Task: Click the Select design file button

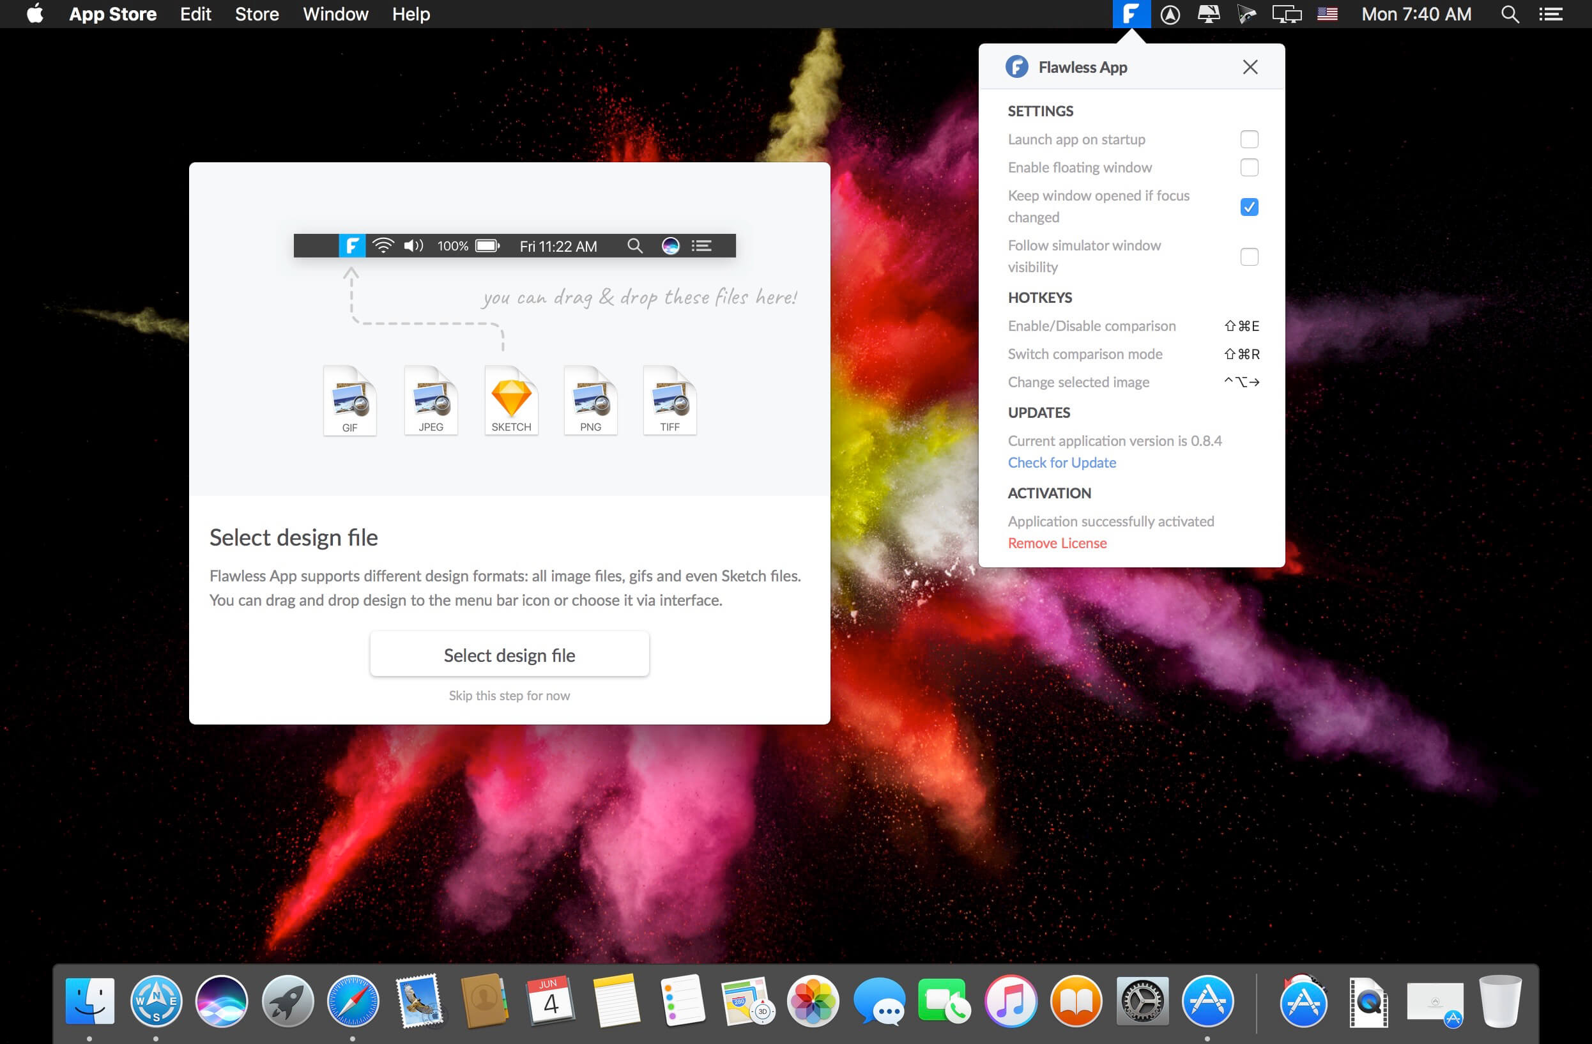Action: point(509,655)
